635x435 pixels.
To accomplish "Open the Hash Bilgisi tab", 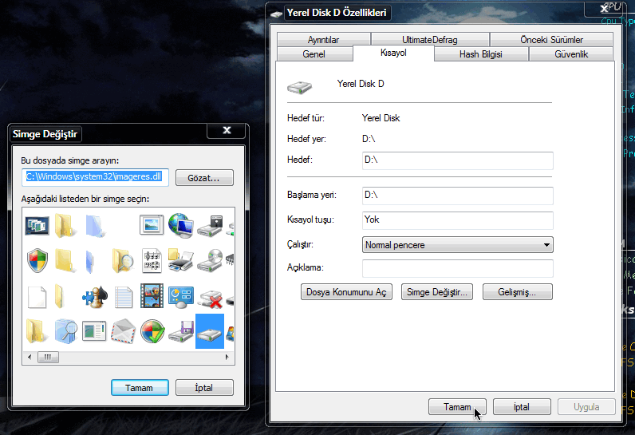I will (481, 53).
